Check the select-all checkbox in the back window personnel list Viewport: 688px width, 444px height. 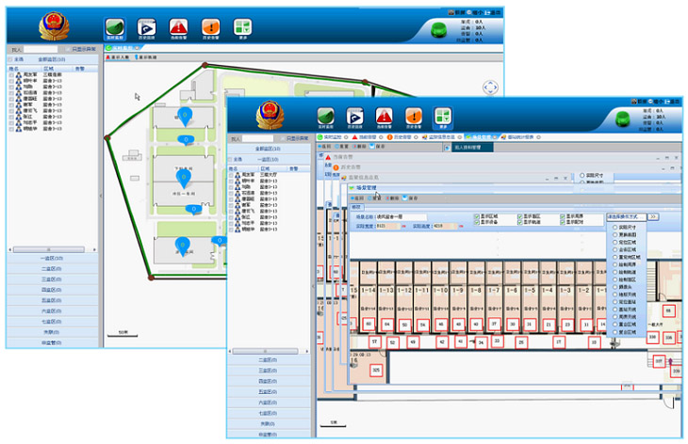pos(11,58)
